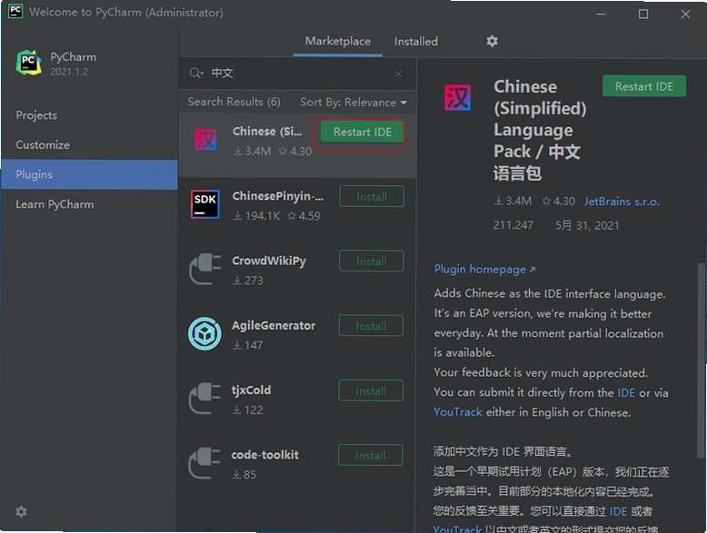Image resolution: width=707 pixels, height=533 pixels.
Task: Select the AgileGenerator result name
Action: point(274,326)
